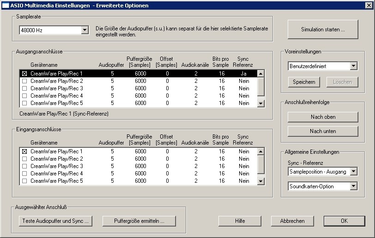Check CreamWare Play/Rec 2 in Eingangsanschlüsse
This screenshot has height=238, width=375.
pyautogui.click(x=24, y=159)
